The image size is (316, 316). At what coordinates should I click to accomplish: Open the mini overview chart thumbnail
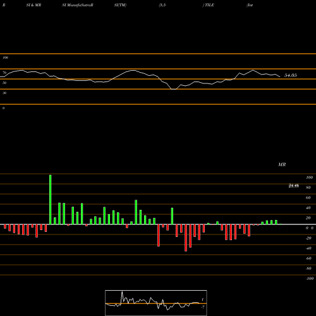156,303
